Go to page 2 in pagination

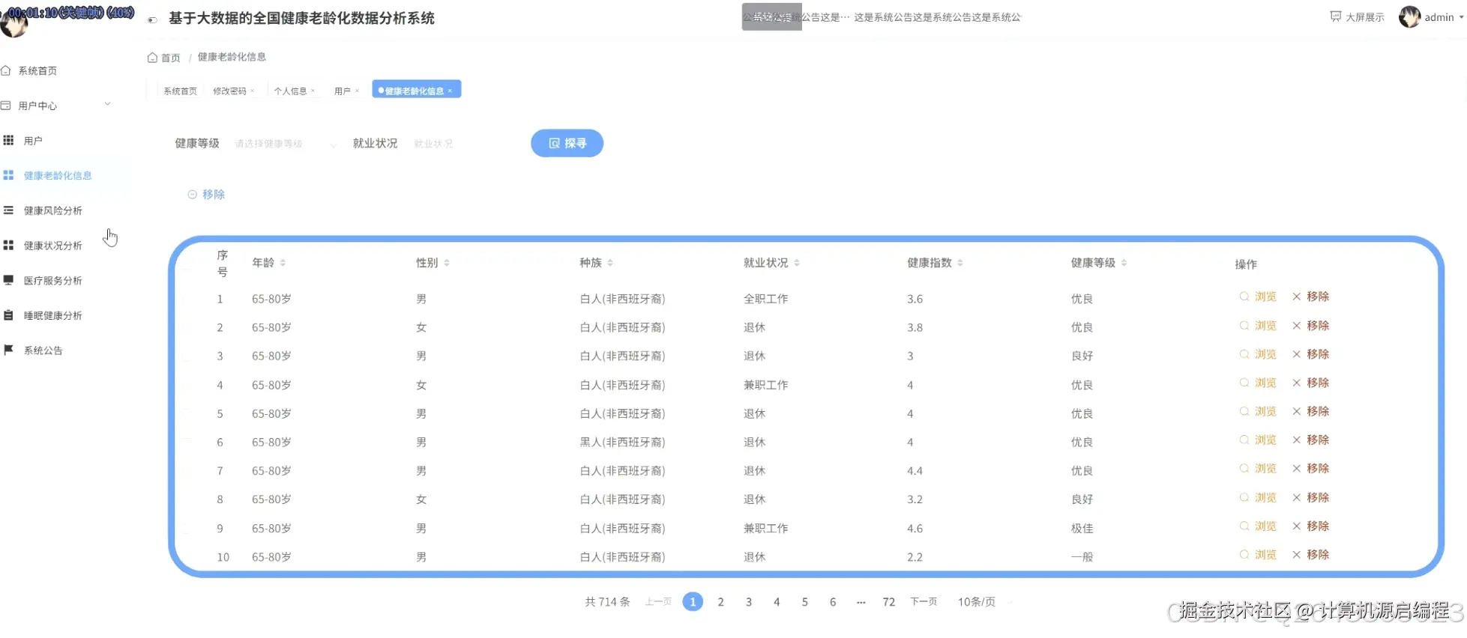tap(720, 602)
